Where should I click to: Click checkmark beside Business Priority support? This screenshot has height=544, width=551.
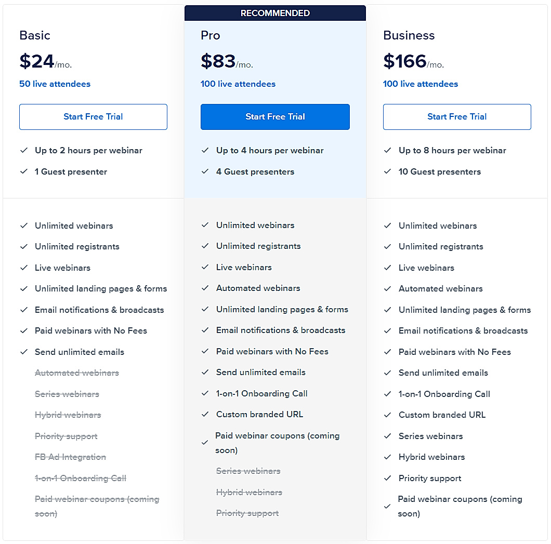tap(387, 479)
